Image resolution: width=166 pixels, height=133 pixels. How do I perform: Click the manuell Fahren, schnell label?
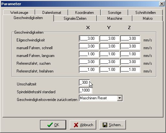(35, 48)
